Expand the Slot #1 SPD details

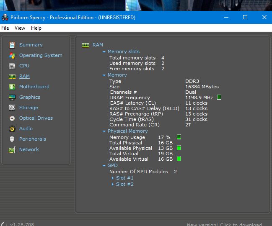[113, 178]
